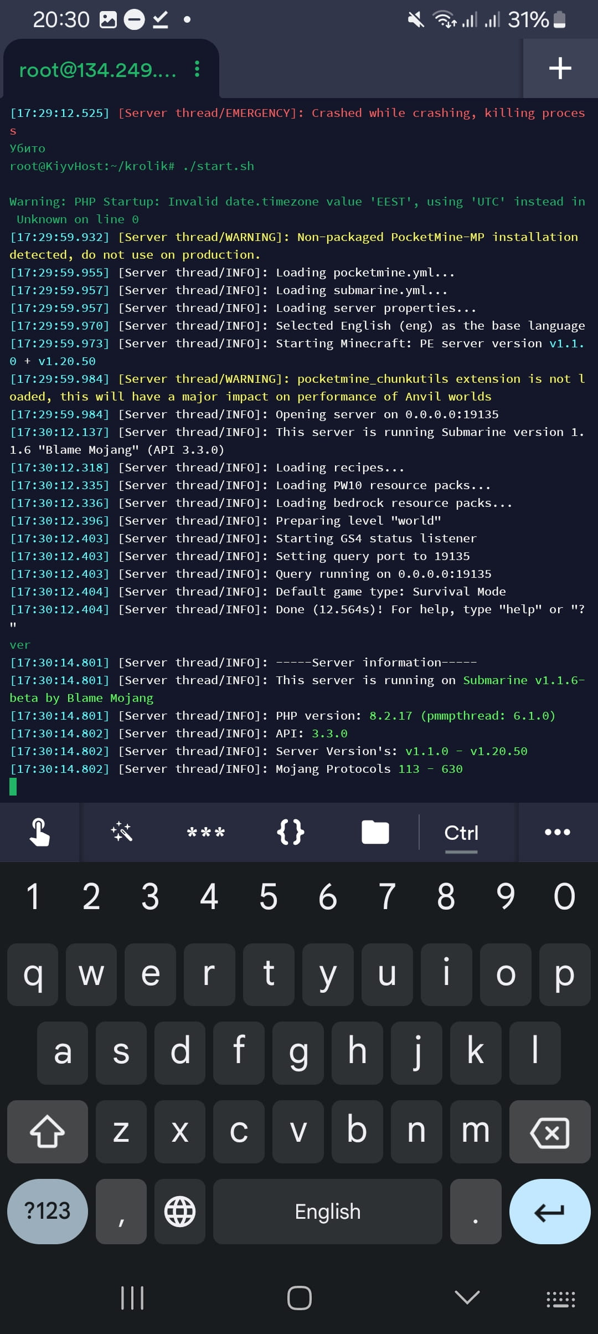Tap the letter h key
This screenshot has width=598, height=1334.
(357, 1053)
